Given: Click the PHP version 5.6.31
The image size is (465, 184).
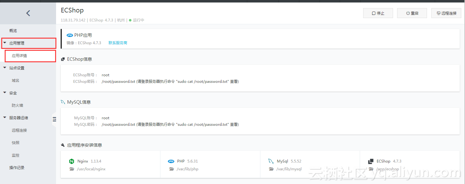Looking at the screenshot, I should pyautogui.click(x=192, y=161).
